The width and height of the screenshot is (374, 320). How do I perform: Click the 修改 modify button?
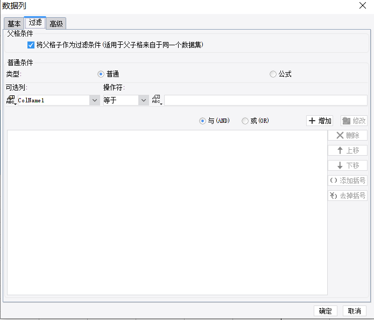354,121
